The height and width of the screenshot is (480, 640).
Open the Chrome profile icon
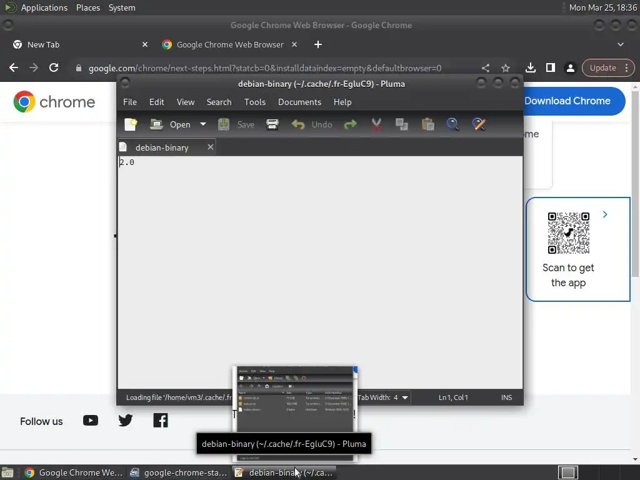pos(570,67)
